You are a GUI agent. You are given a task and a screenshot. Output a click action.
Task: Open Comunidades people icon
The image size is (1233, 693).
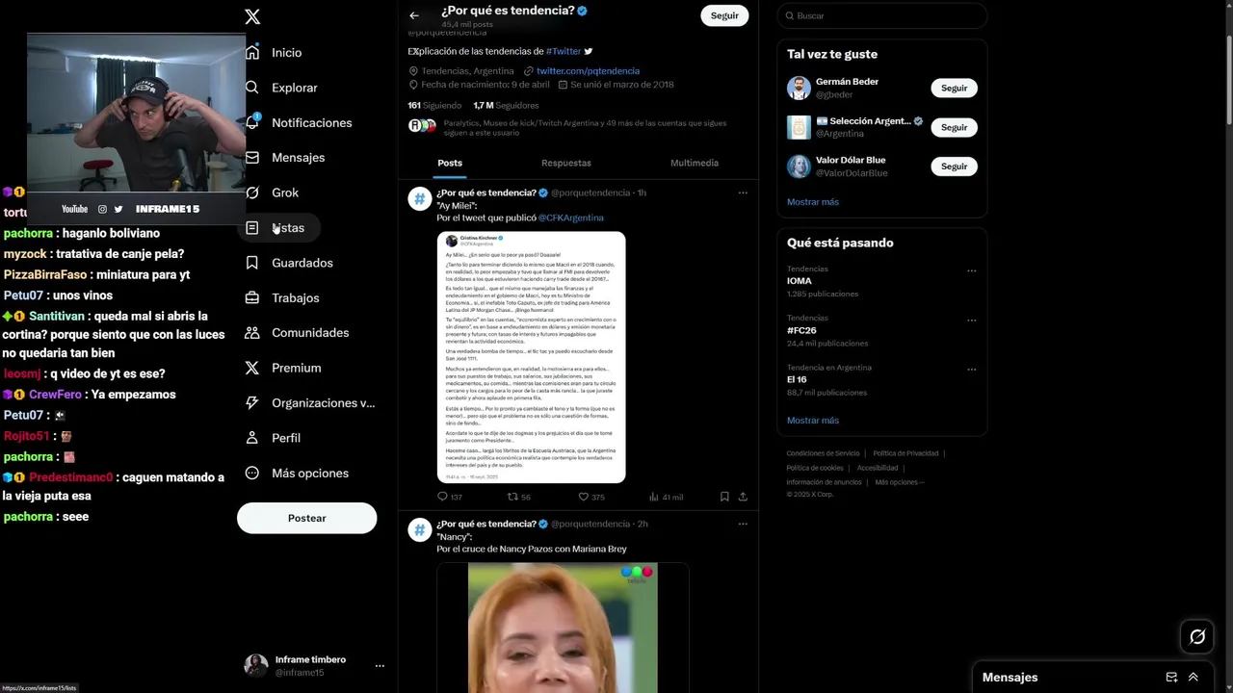point(252,333)
